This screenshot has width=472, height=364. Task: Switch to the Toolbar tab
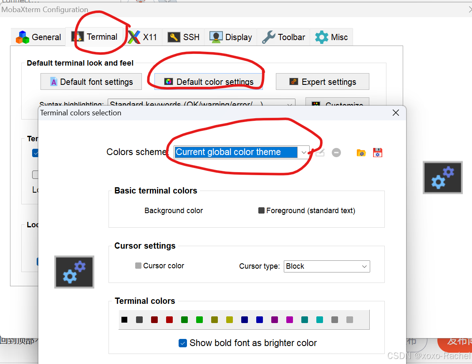(283, 37)
